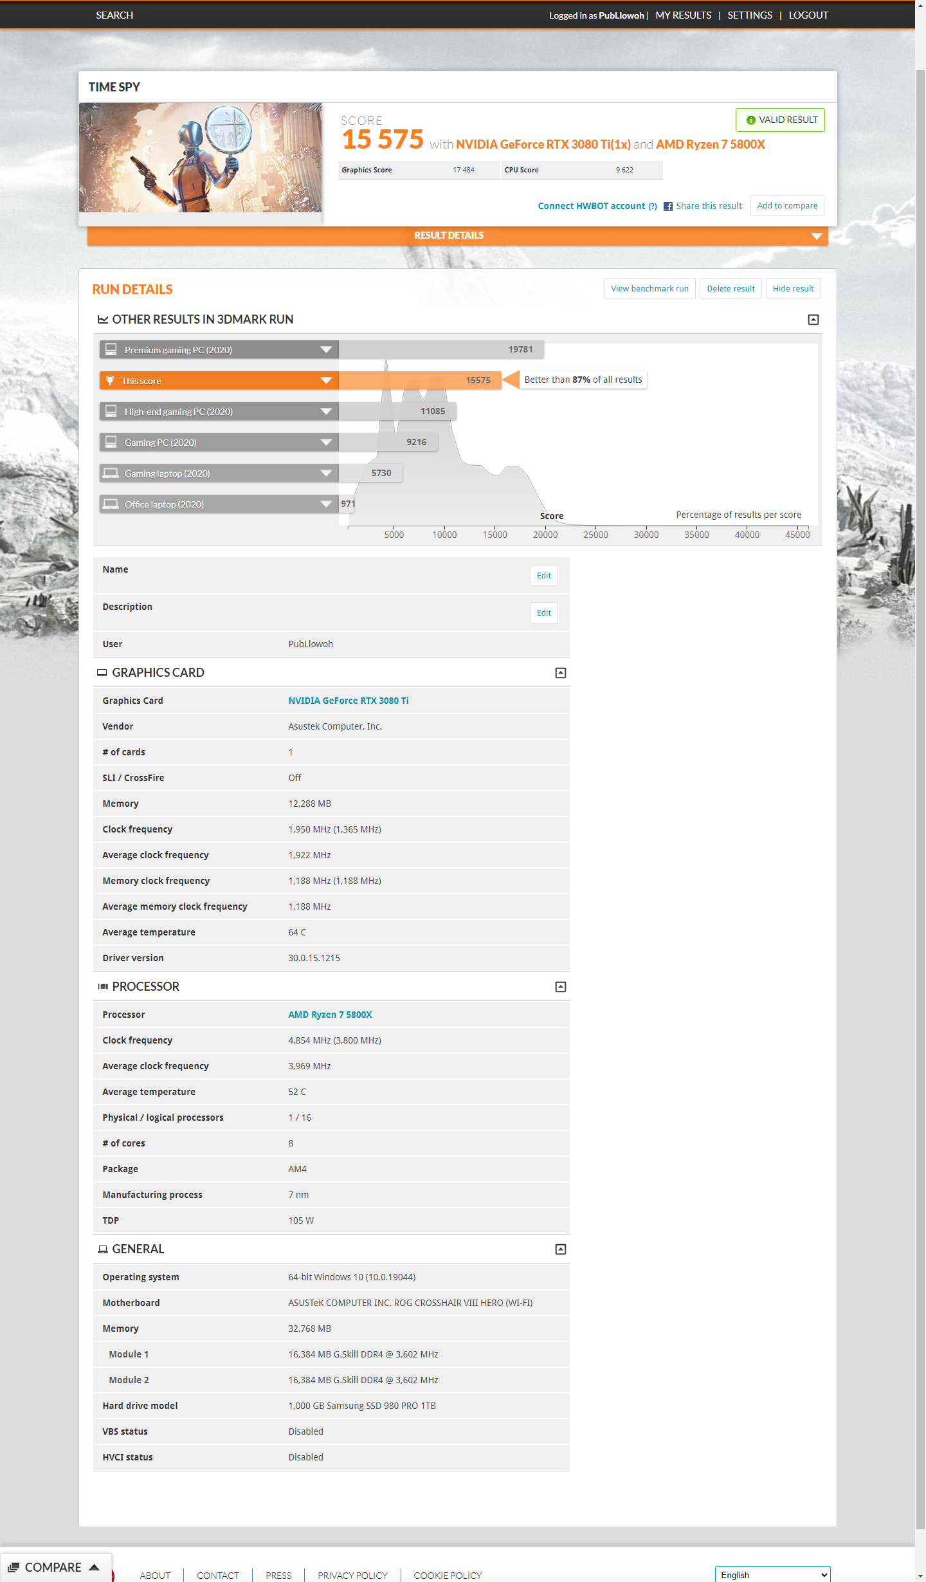Click the General section laptop icon
926x1582 pixels.
(x=103, y=1249)
